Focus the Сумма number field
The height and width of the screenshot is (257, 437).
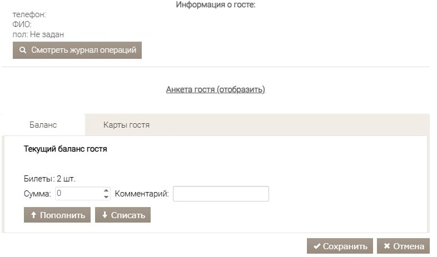pos(78,194)
